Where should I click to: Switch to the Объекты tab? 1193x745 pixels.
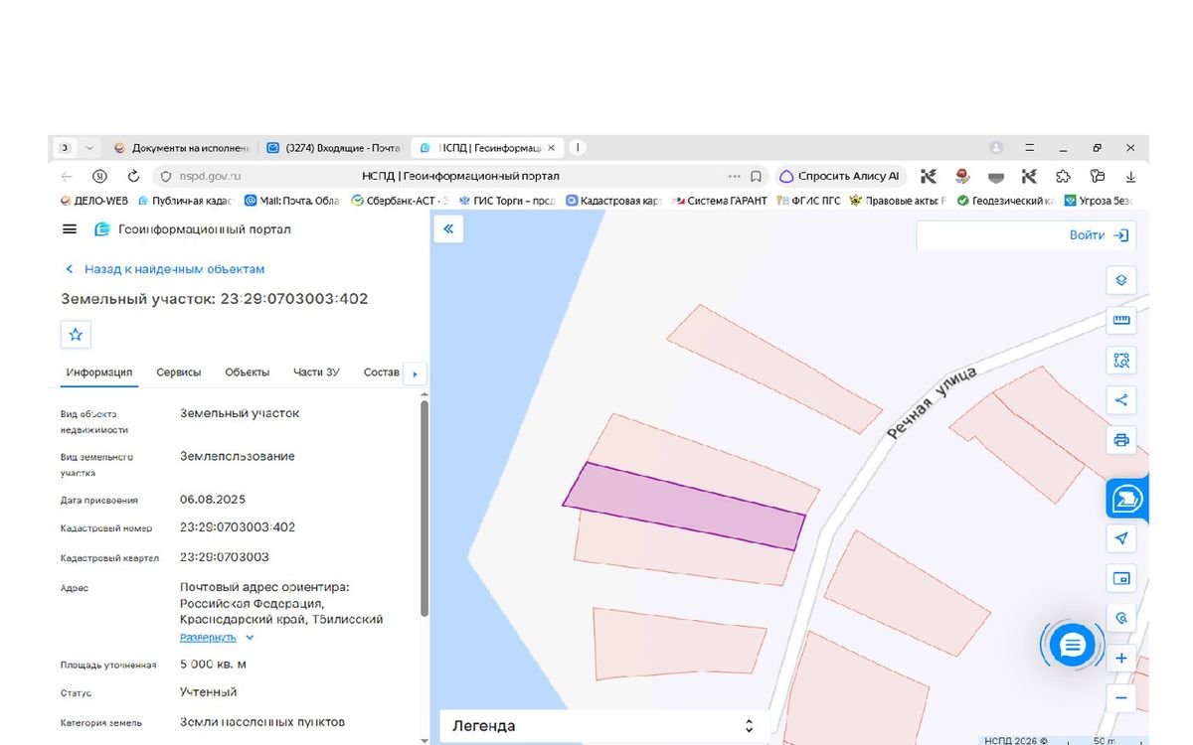248,372
